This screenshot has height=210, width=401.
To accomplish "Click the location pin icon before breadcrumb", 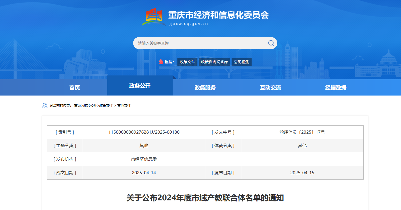I will (x=45, y=105).
